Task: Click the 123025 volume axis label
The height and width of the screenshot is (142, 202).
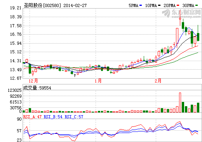Action: tap(15, 90)
